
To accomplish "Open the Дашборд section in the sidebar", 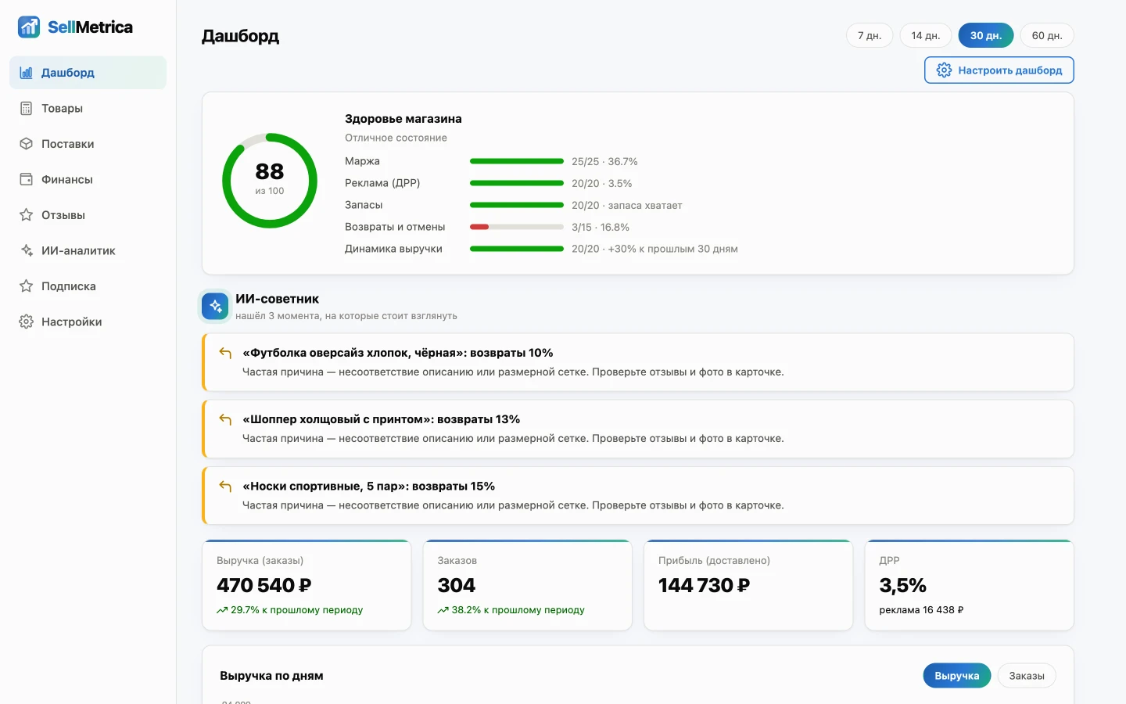I will pos(88,73).
